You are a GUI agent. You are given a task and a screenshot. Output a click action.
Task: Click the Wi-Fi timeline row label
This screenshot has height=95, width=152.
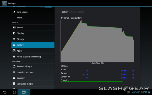(x=63, y=70)
